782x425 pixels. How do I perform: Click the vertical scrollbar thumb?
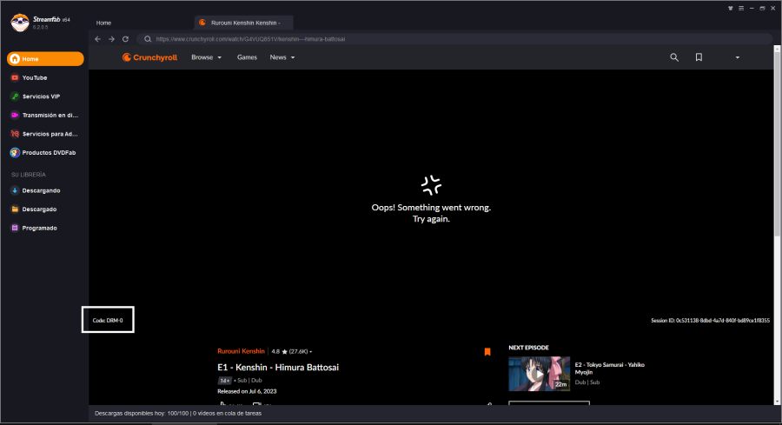click(x=777, y=144)
